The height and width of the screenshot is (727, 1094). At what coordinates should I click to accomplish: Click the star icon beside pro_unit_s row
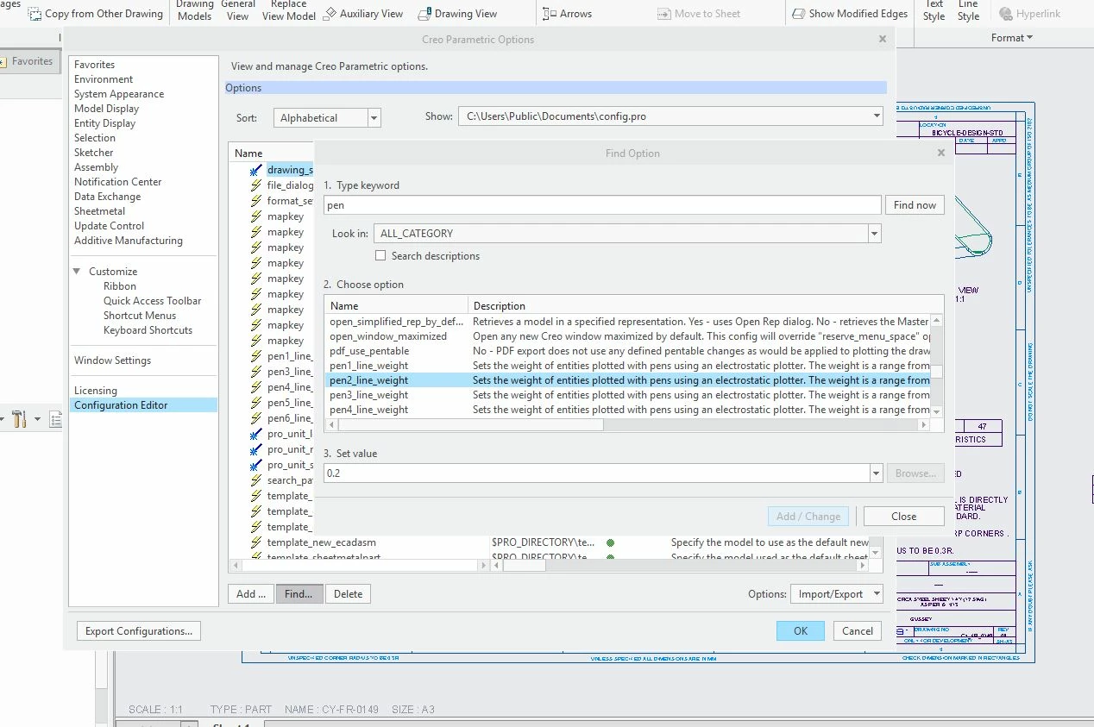tap(256, 465)
